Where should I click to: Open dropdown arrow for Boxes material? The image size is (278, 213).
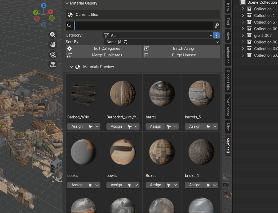tap(175, 185)
